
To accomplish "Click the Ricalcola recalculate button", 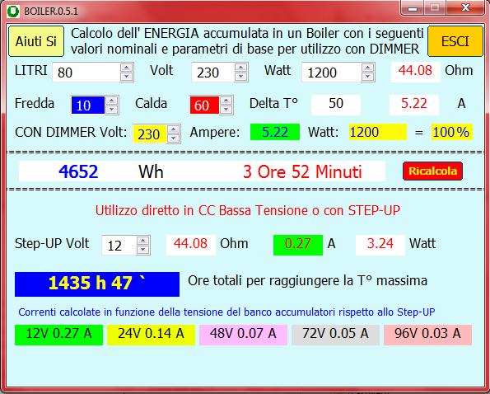I will click(432, 171).
